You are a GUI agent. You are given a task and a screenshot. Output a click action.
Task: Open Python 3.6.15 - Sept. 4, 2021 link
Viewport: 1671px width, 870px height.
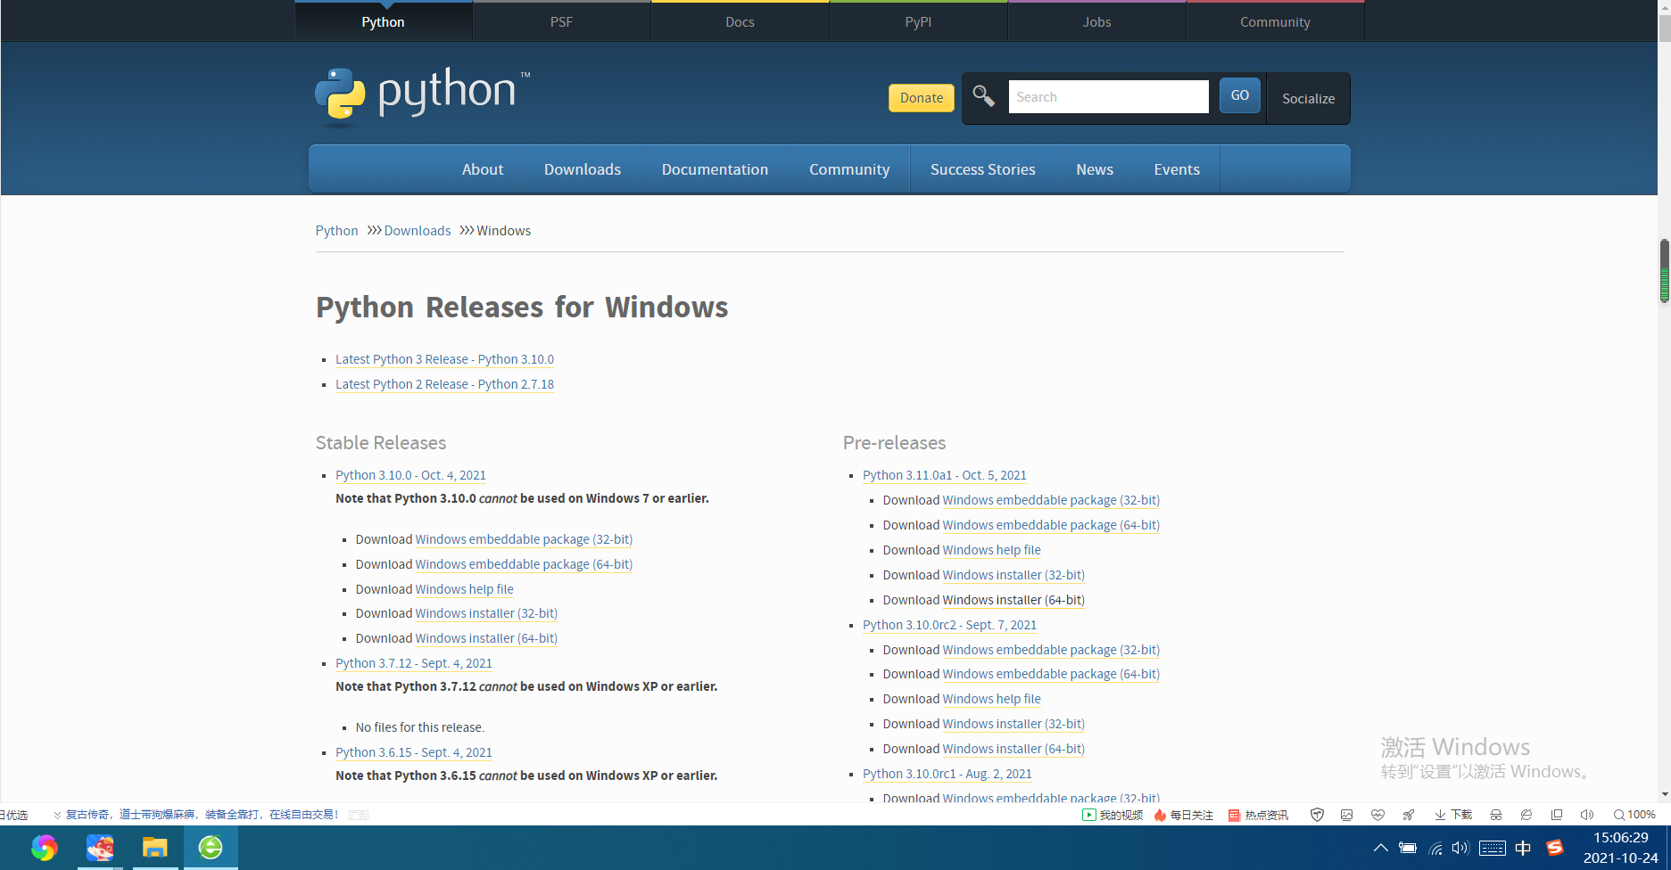click(414, 752)
